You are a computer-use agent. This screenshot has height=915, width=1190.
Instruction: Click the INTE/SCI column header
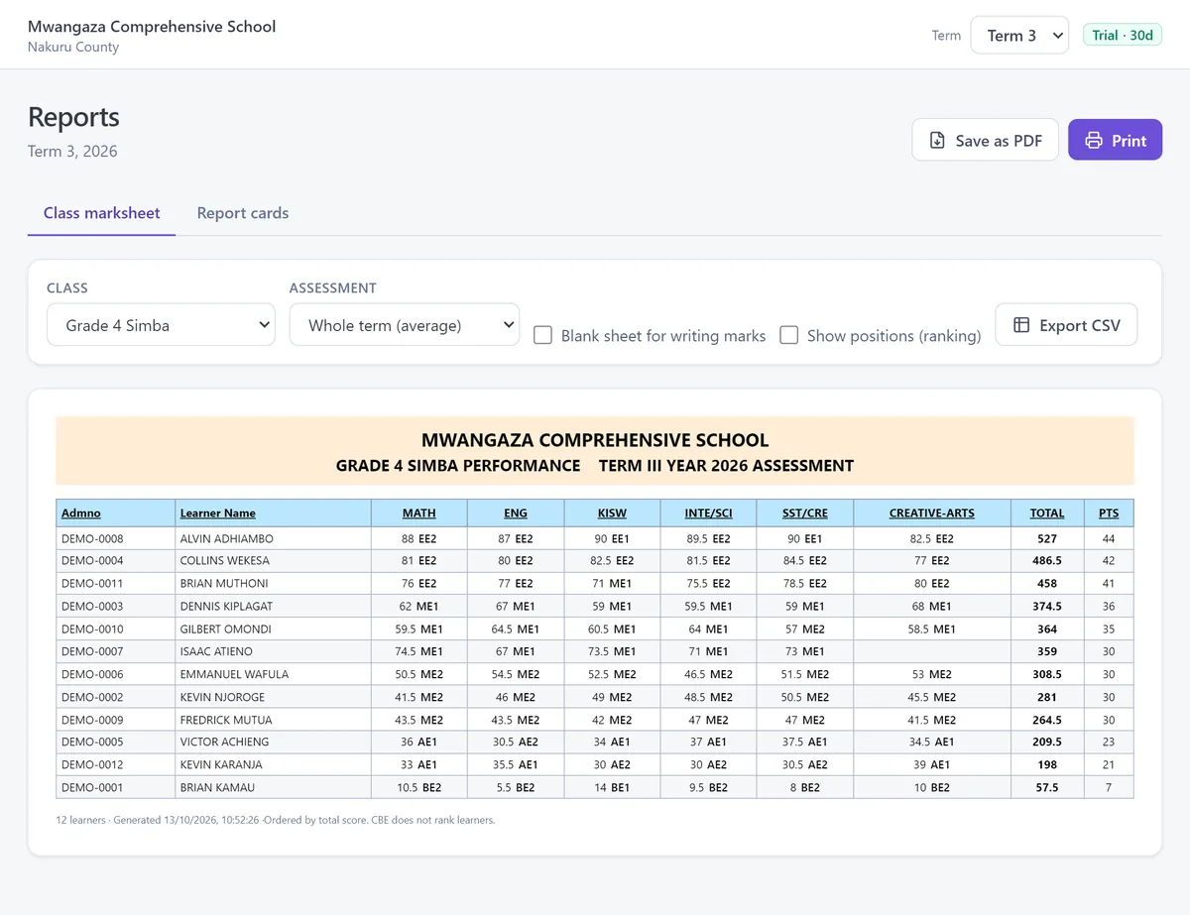708,514
